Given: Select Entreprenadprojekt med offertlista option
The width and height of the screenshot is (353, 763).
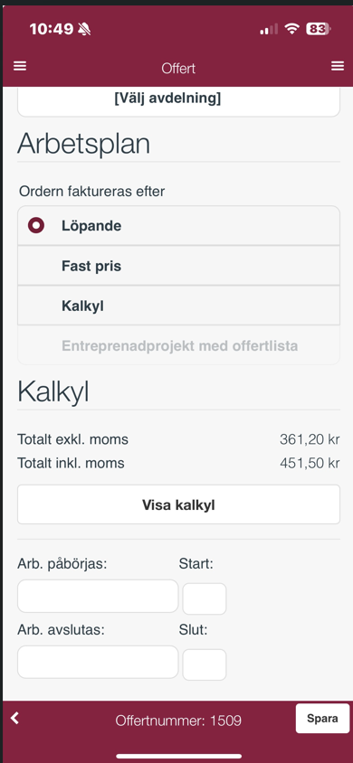Looking at the screenshot, I should click(178, 345).
